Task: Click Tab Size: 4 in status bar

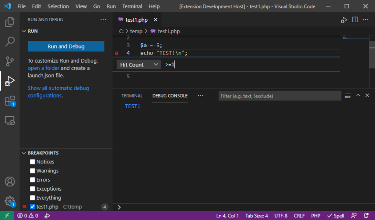Action: click(x=257, y=216)
